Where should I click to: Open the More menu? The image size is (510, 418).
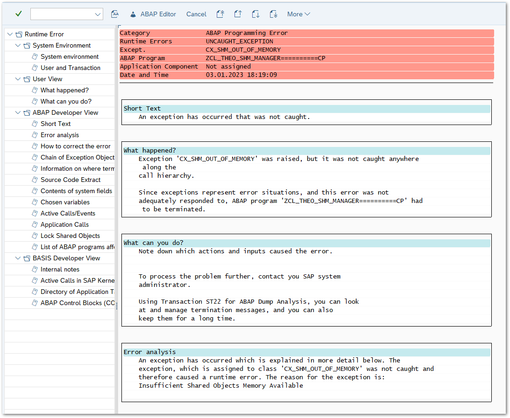[x=298, y=14]
